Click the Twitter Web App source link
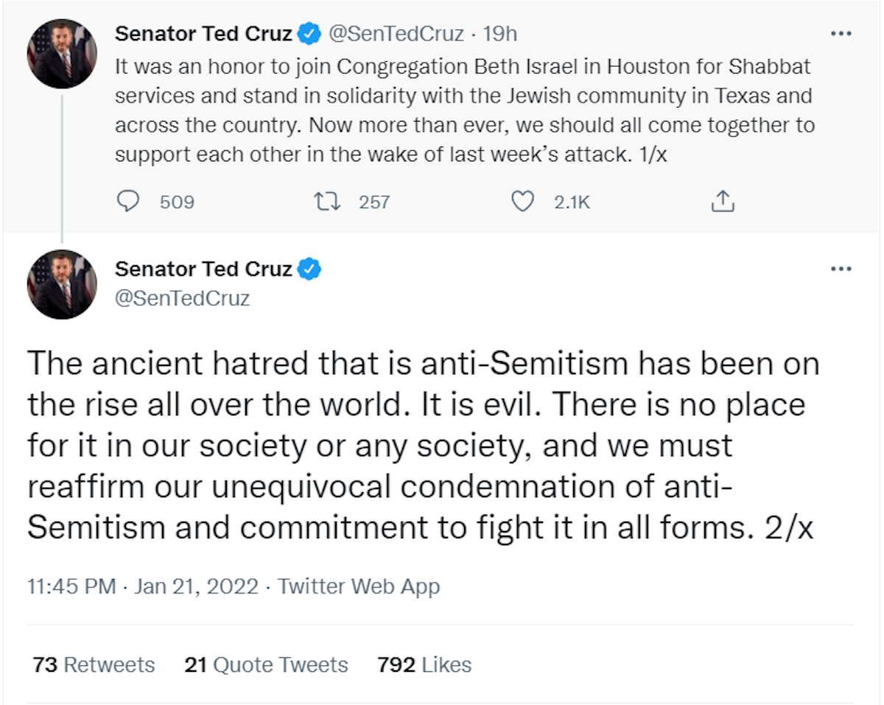 [359, 586]
